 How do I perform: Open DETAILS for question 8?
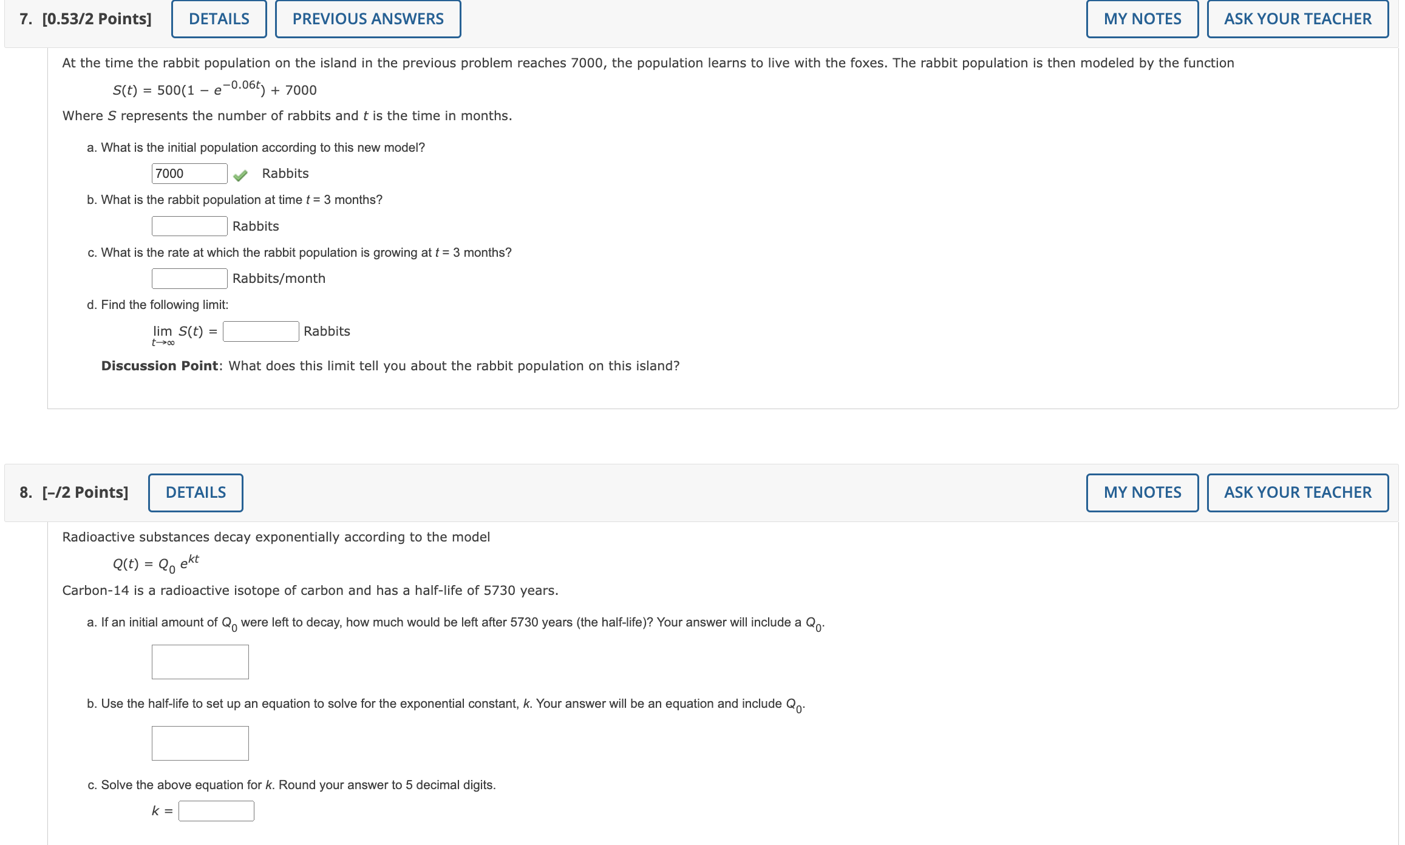[x=195, y=492]
